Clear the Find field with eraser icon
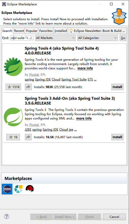Screen dimensions: 129x224 31,38
